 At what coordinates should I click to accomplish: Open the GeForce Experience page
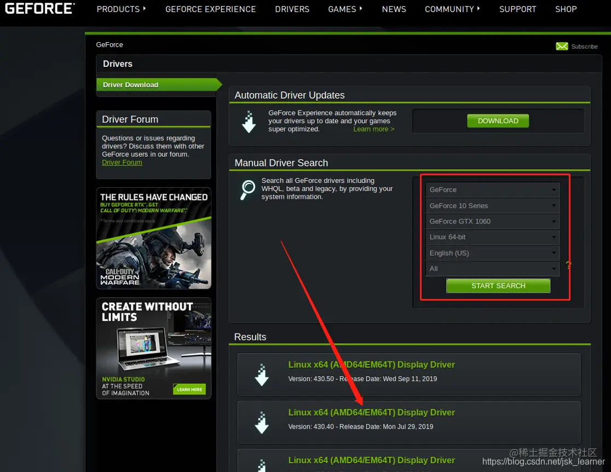coord(210,9)
